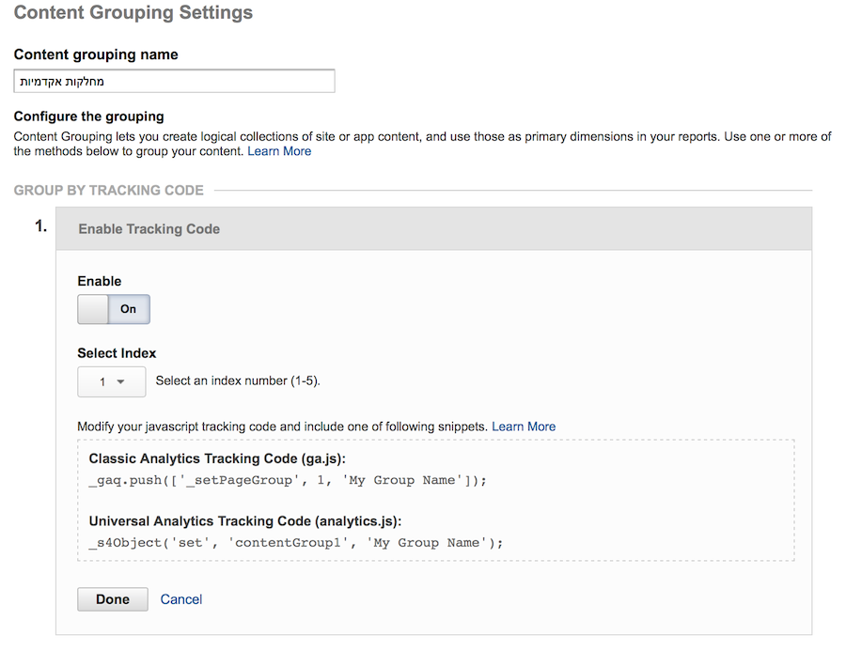Image resolution: width=846 pixels, height=651 pixels.
Task: Open Learn More link under Configure the grouping
Action: point(279,151)
